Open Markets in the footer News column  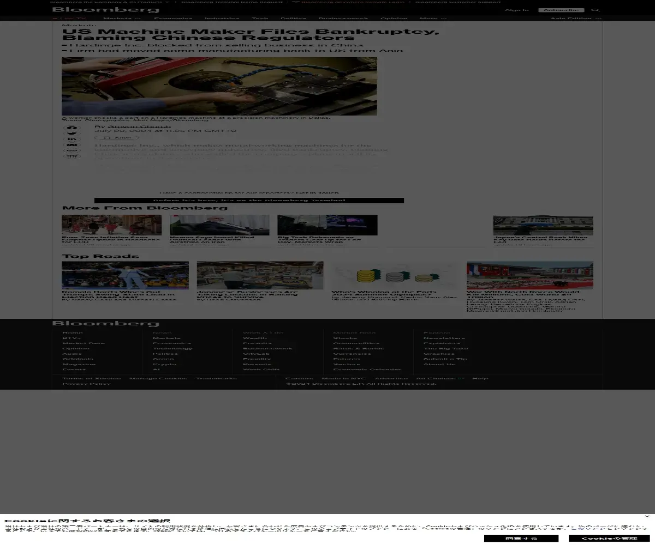point(166,338)
